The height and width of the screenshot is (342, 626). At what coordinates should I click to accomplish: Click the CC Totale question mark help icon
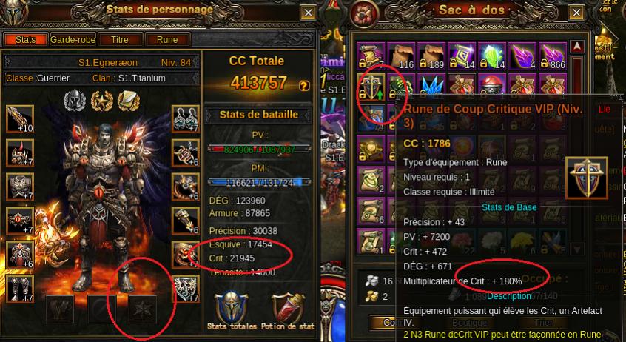click(304, 86)
